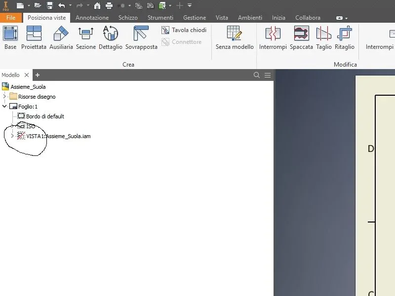Choose the Ausiliaria view tool

pos(61,37)
